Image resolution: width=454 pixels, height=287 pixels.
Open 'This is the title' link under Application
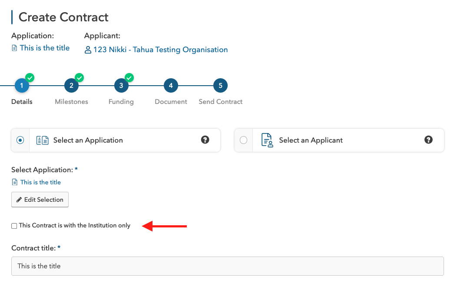coord(44,48)
